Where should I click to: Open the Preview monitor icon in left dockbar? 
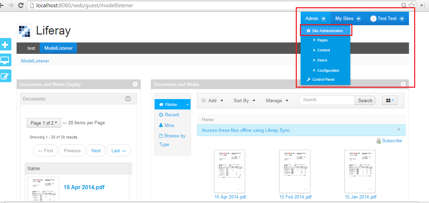(5, 60)
